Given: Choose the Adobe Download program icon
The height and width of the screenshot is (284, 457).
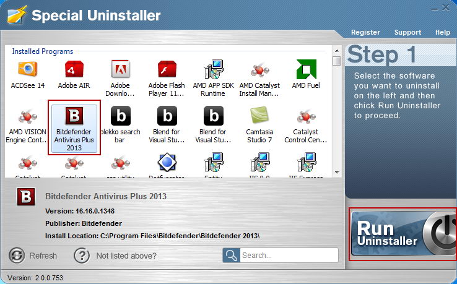Looking at the screenshot, I should (x=120, y=69).
